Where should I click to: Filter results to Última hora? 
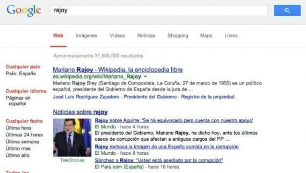pyautogui.click(x=18, y=128)
